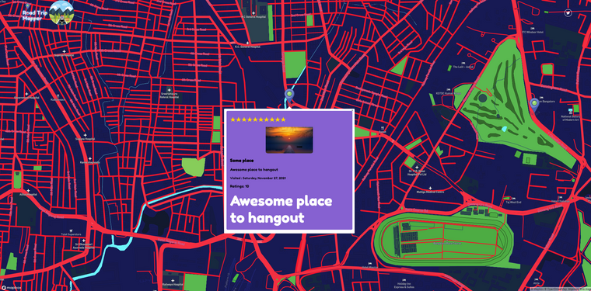This screenshot has width=591, height=291.
Task: Click the Road Trip Mapper title text
Action: click(34, 15)
